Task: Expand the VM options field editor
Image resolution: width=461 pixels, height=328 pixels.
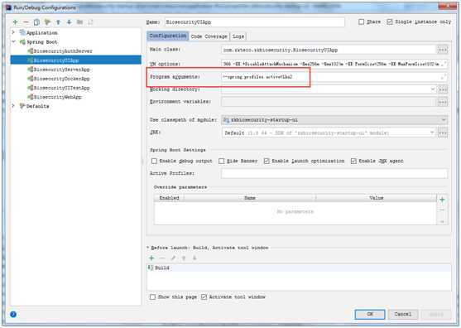Action: [x=444, y=64]
